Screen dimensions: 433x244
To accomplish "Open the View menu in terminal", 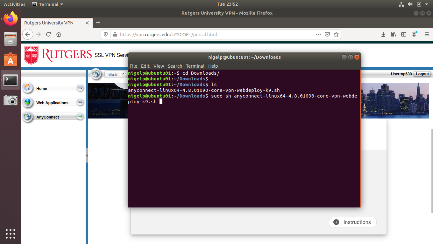I will click(159, 66).
